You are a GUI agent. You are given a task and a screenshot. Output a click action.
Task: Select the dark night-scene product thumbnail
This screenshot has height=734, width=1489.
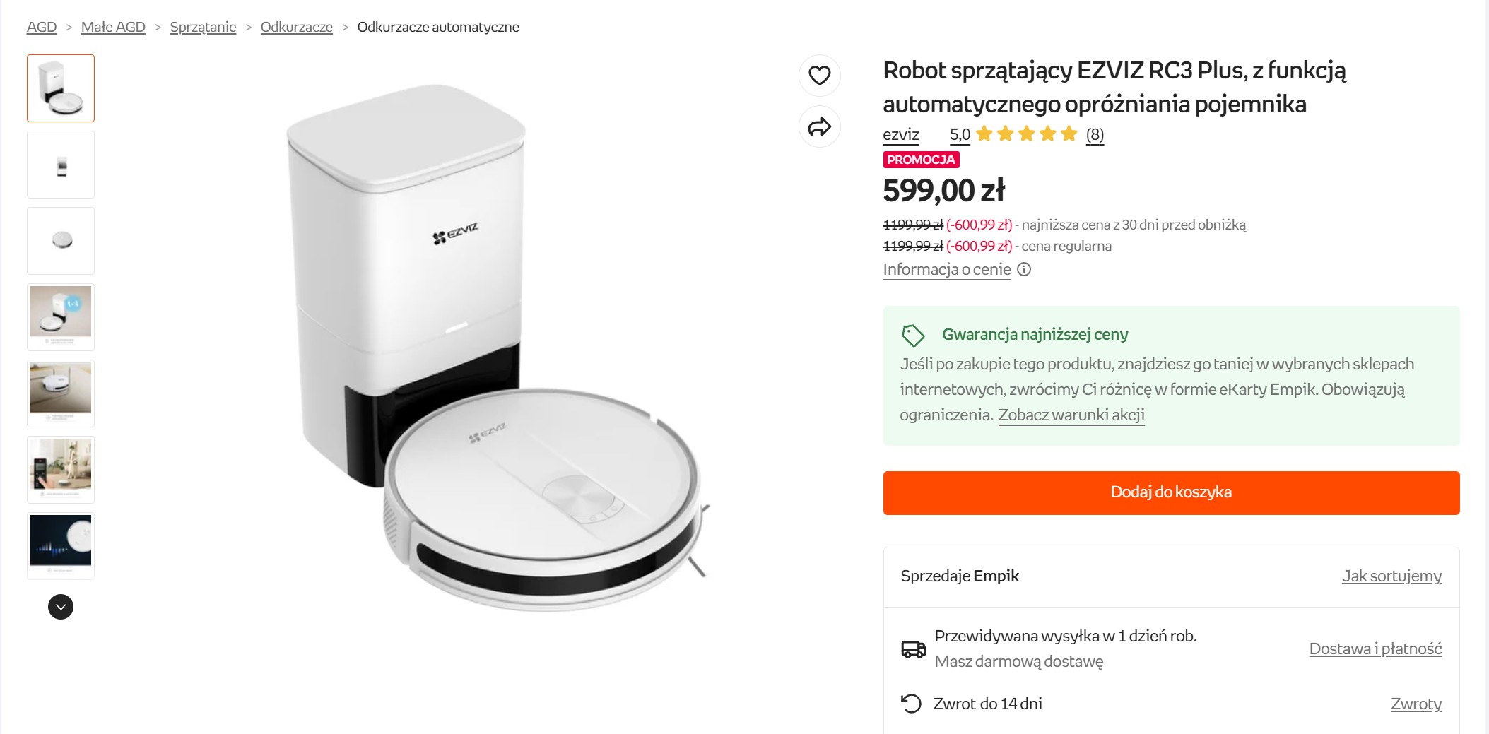61,545
